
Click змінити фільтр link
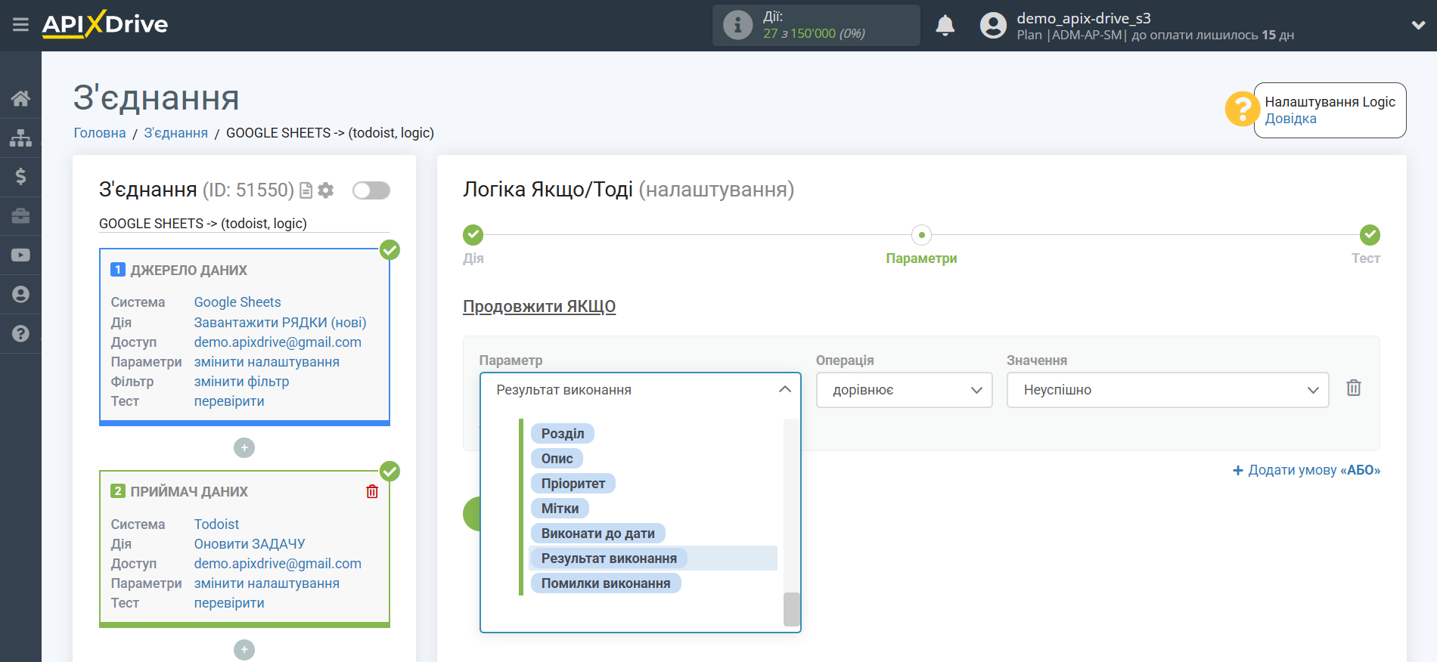tap(241, 382)
